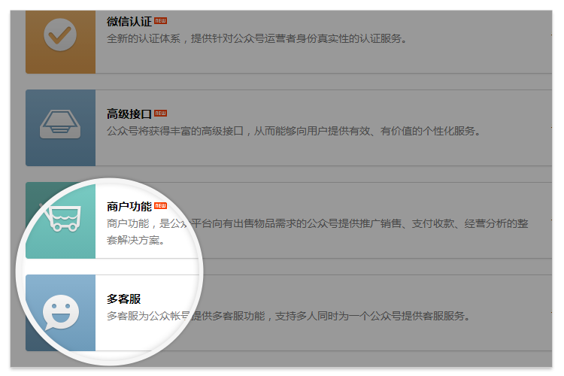Click the 微信认证 checkmark icon
Image resolution: width=564 pixels, height=376 pixels.
60,35
